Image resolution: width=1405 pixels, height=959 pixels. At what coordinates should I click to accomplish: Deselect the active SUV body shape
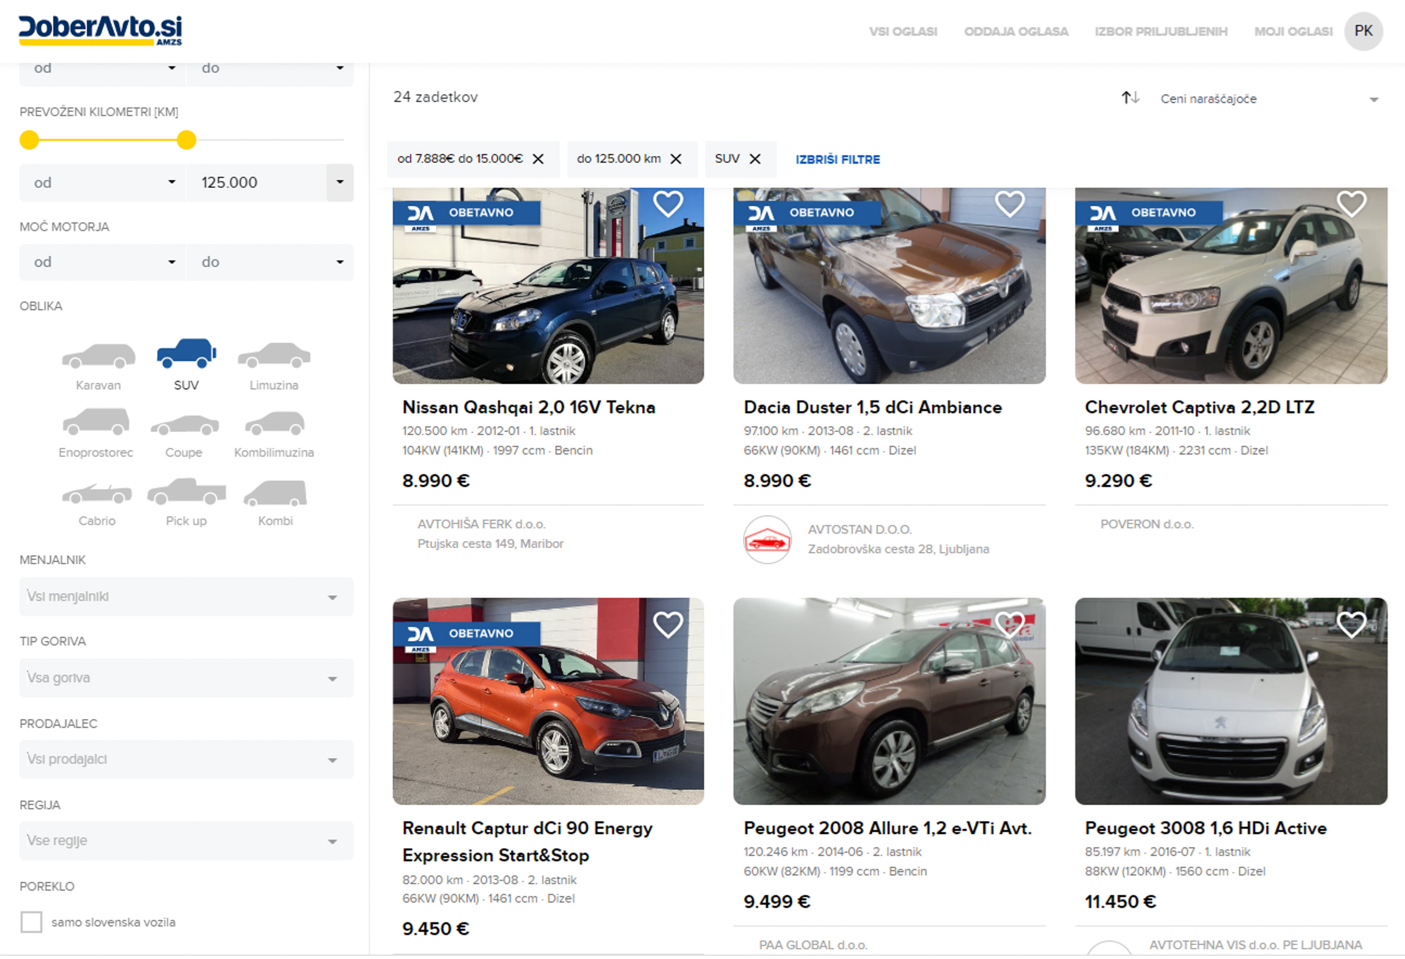click(186, 354)
